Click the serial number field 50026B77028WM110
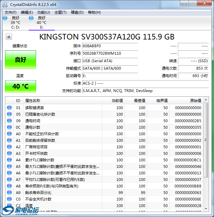214x217 pixels. [110, 53]
